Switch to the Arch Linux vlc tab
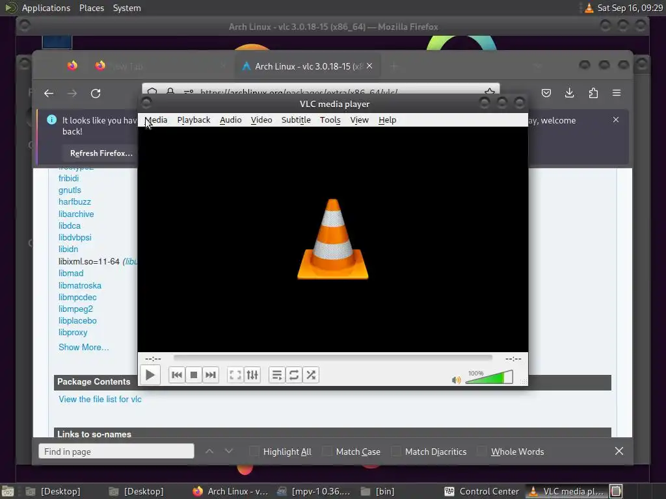 click(x=307, y=66)
